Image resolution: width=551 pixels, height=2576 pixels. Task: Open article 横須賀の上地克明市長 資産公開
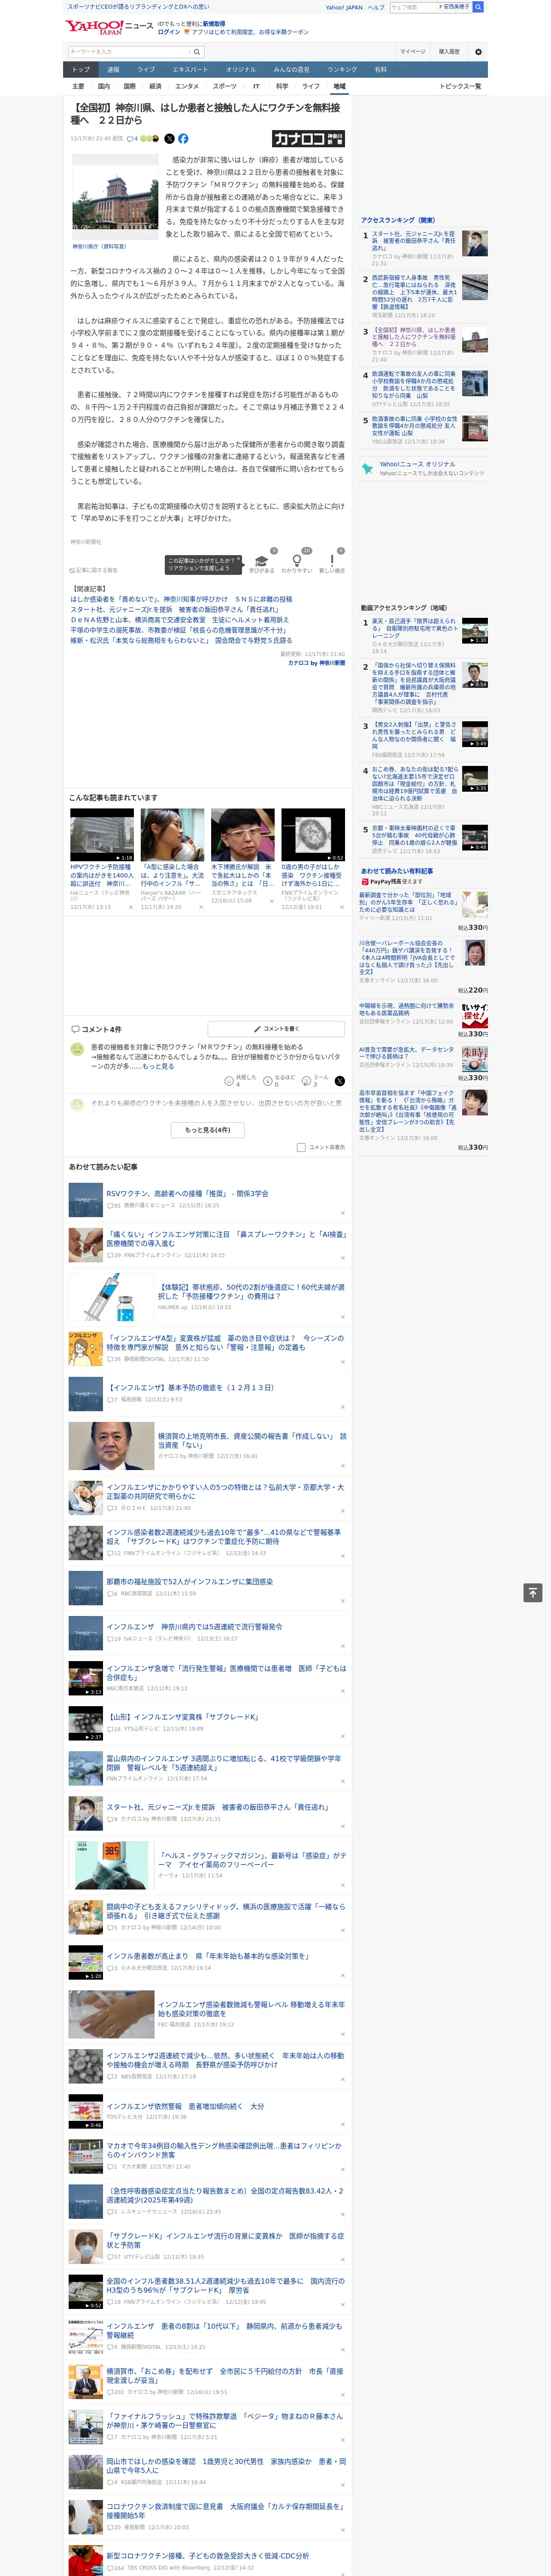(x=252, y=1440)
